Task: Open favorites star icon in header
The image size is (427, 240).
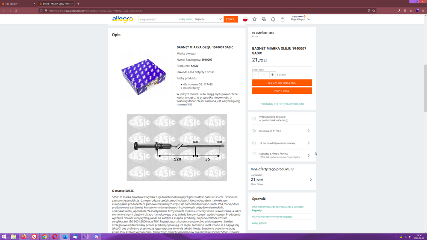Action: (x=254, y=19)
